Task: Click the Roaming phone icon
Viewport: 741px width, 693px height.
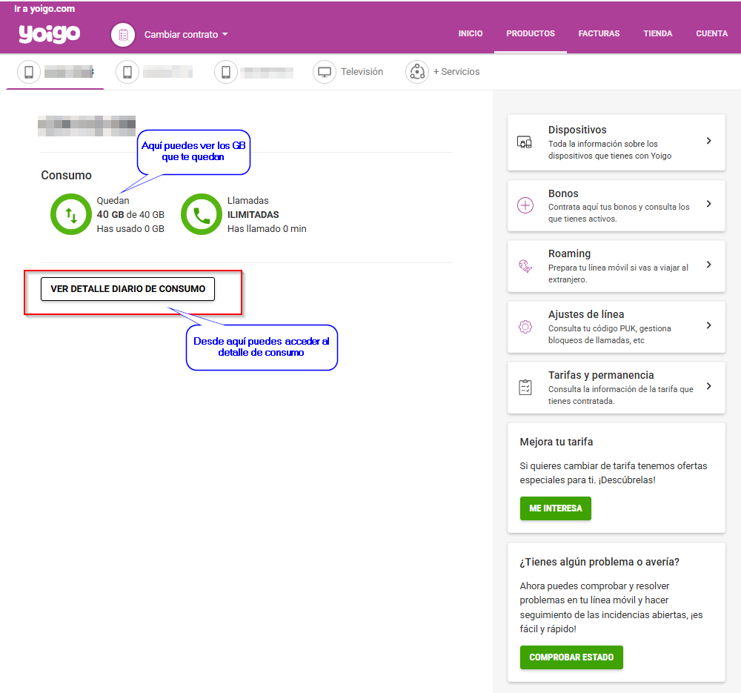Action: click(525, 266)
